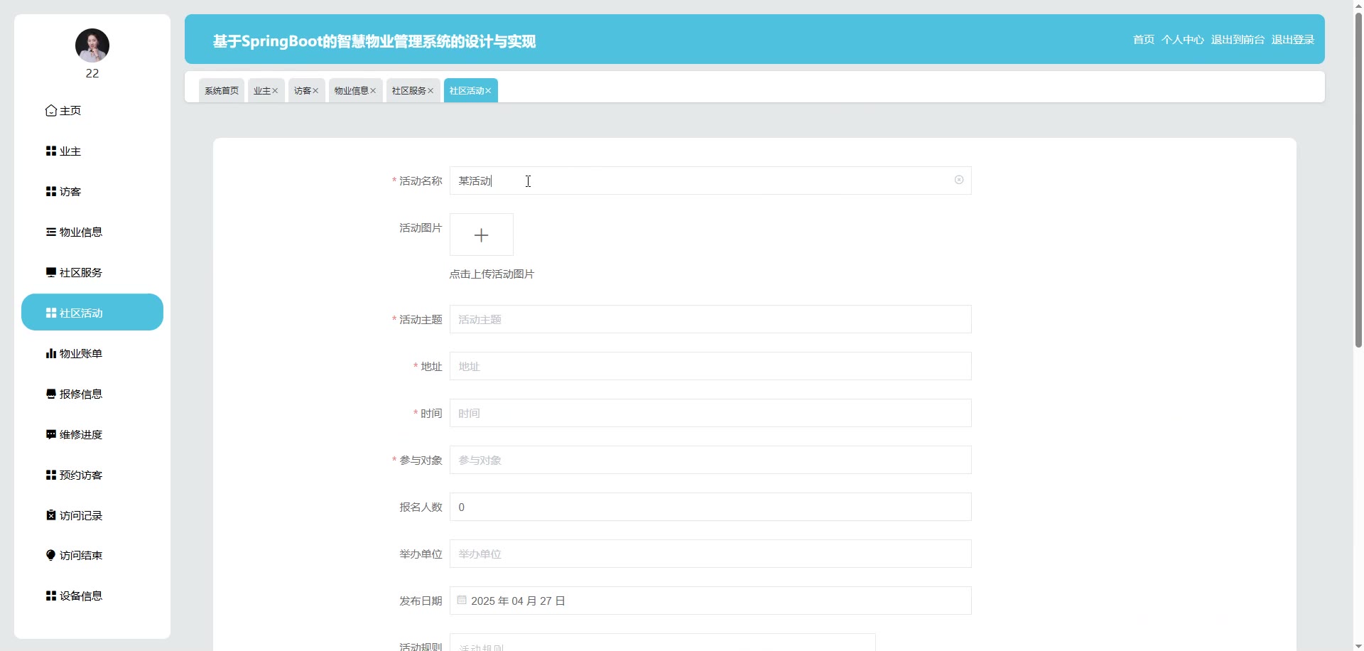Image resolution: width=1364 pixels, height=651 pixels.
Task: Focus the 报名人数 number field
Action: point(710,507)
